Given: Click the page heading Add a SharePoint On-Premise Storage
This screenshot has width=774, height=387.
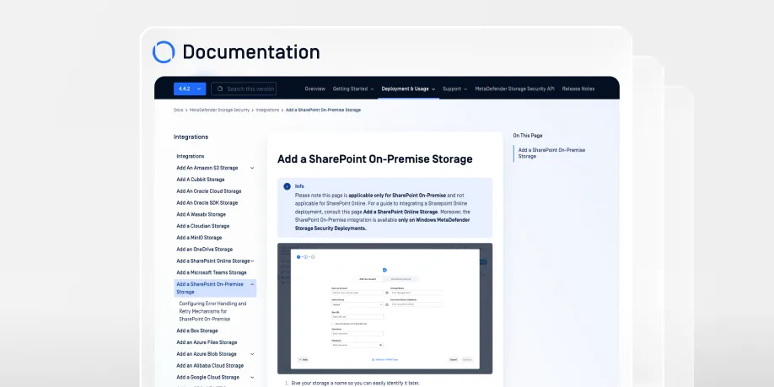Looking at the screenshot, I should pos(374,159).
